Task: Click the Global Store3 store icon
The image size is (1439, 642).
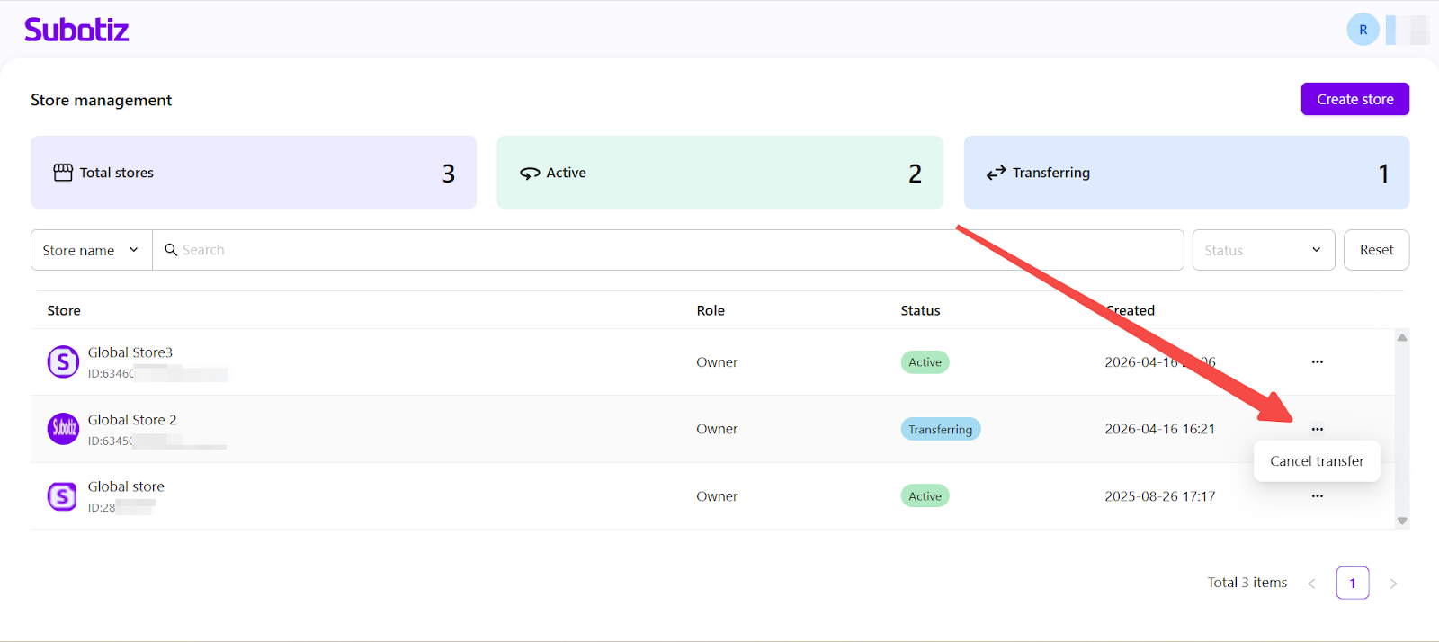Action: (63, 362)
